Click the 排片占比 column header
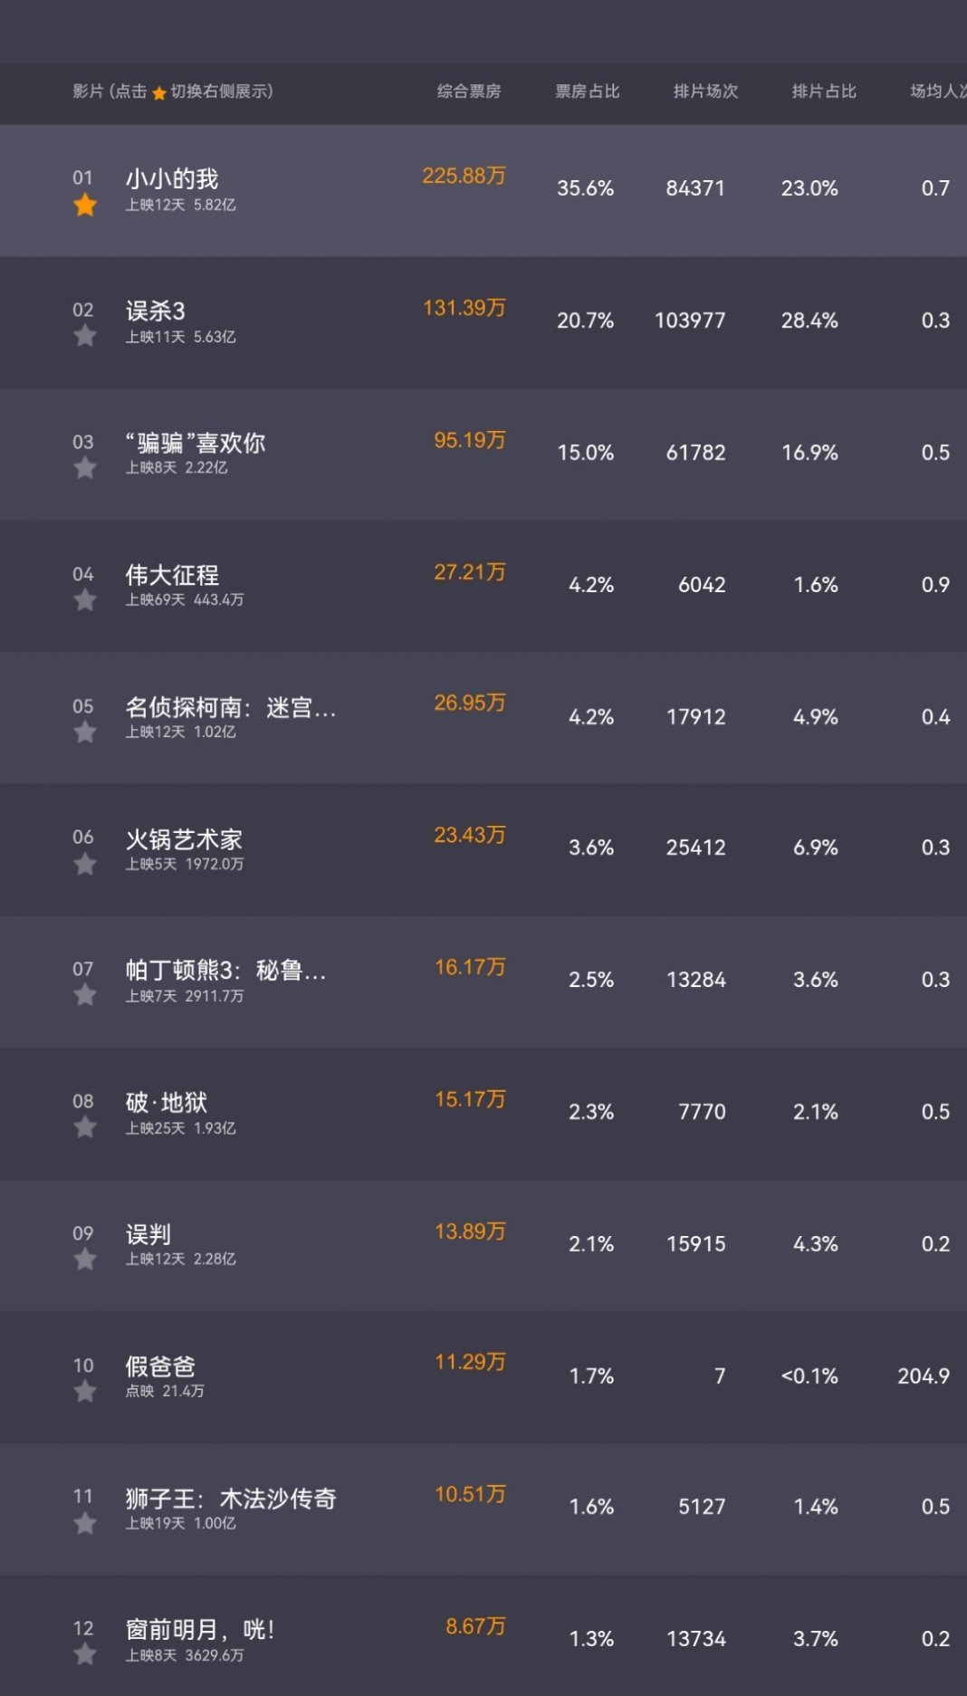Image resolution: width=967 pixels, height=1696 pixels. pyautogui.click(x=824, y=91)
